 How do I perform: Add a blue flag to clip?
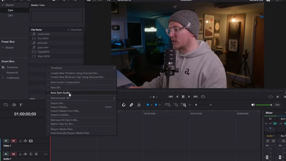[148, 105]
